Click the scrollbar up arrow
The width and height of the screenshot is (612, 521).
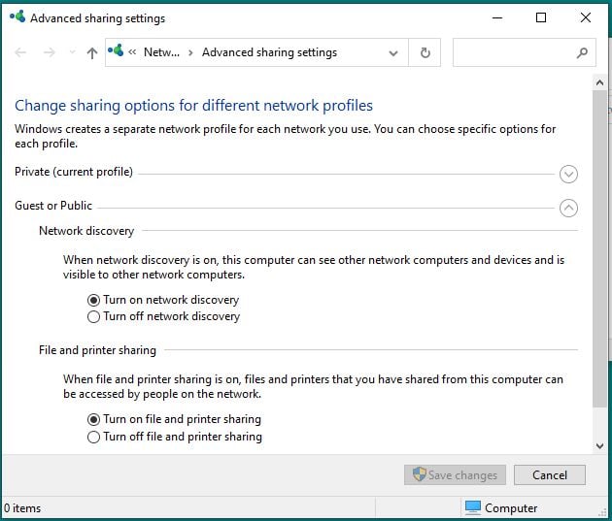[x=599, y=82]
